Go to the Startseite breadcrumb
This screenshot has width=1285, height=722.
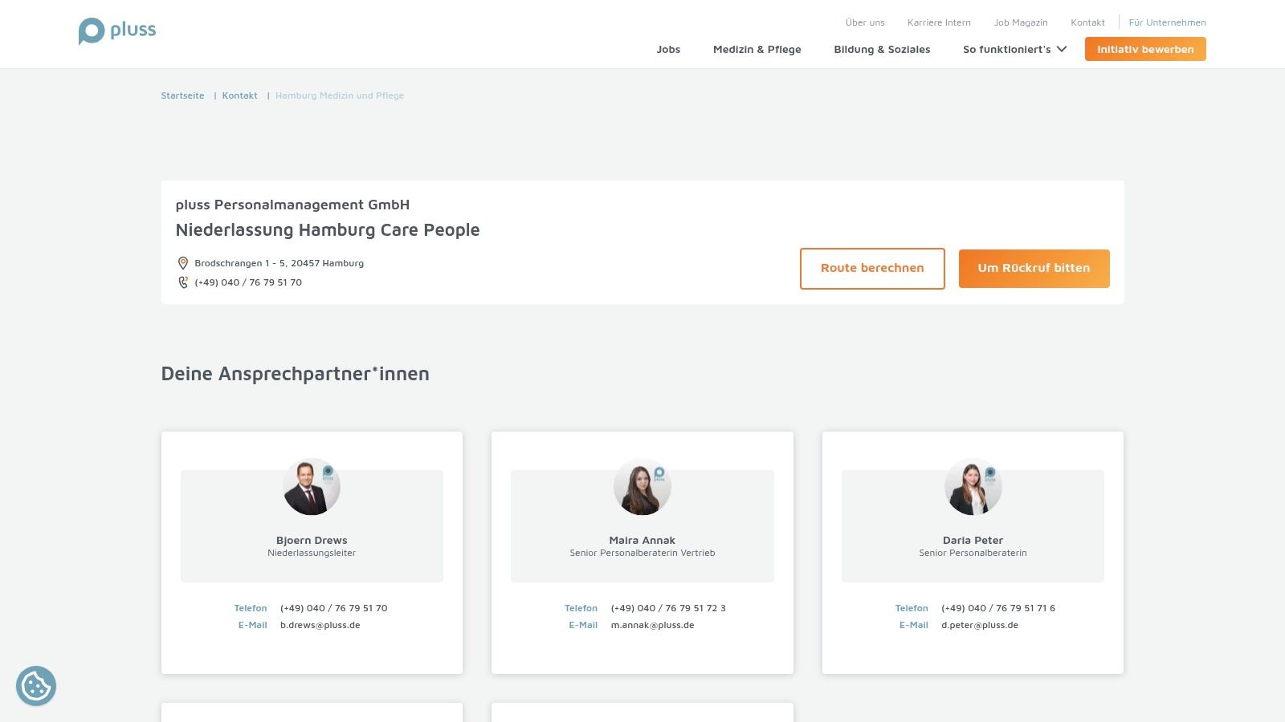click(x=182, y=95)
